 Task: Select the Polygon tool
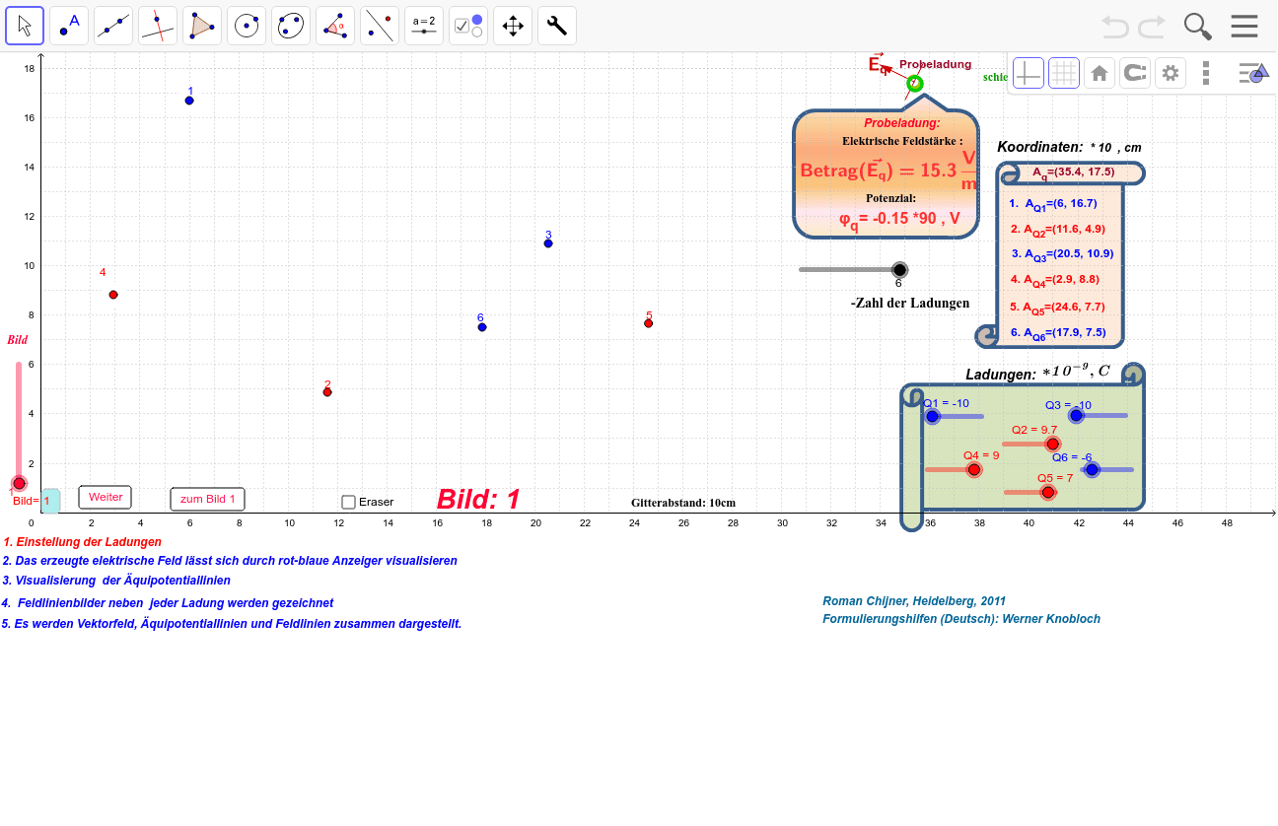(202, 26)
